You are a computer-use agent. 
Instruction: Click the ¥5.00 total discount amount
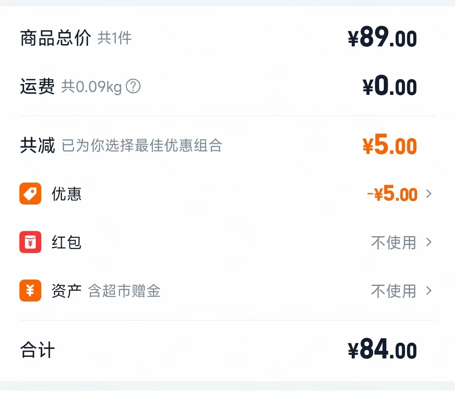pyautogui.click(x=390, y=145)
